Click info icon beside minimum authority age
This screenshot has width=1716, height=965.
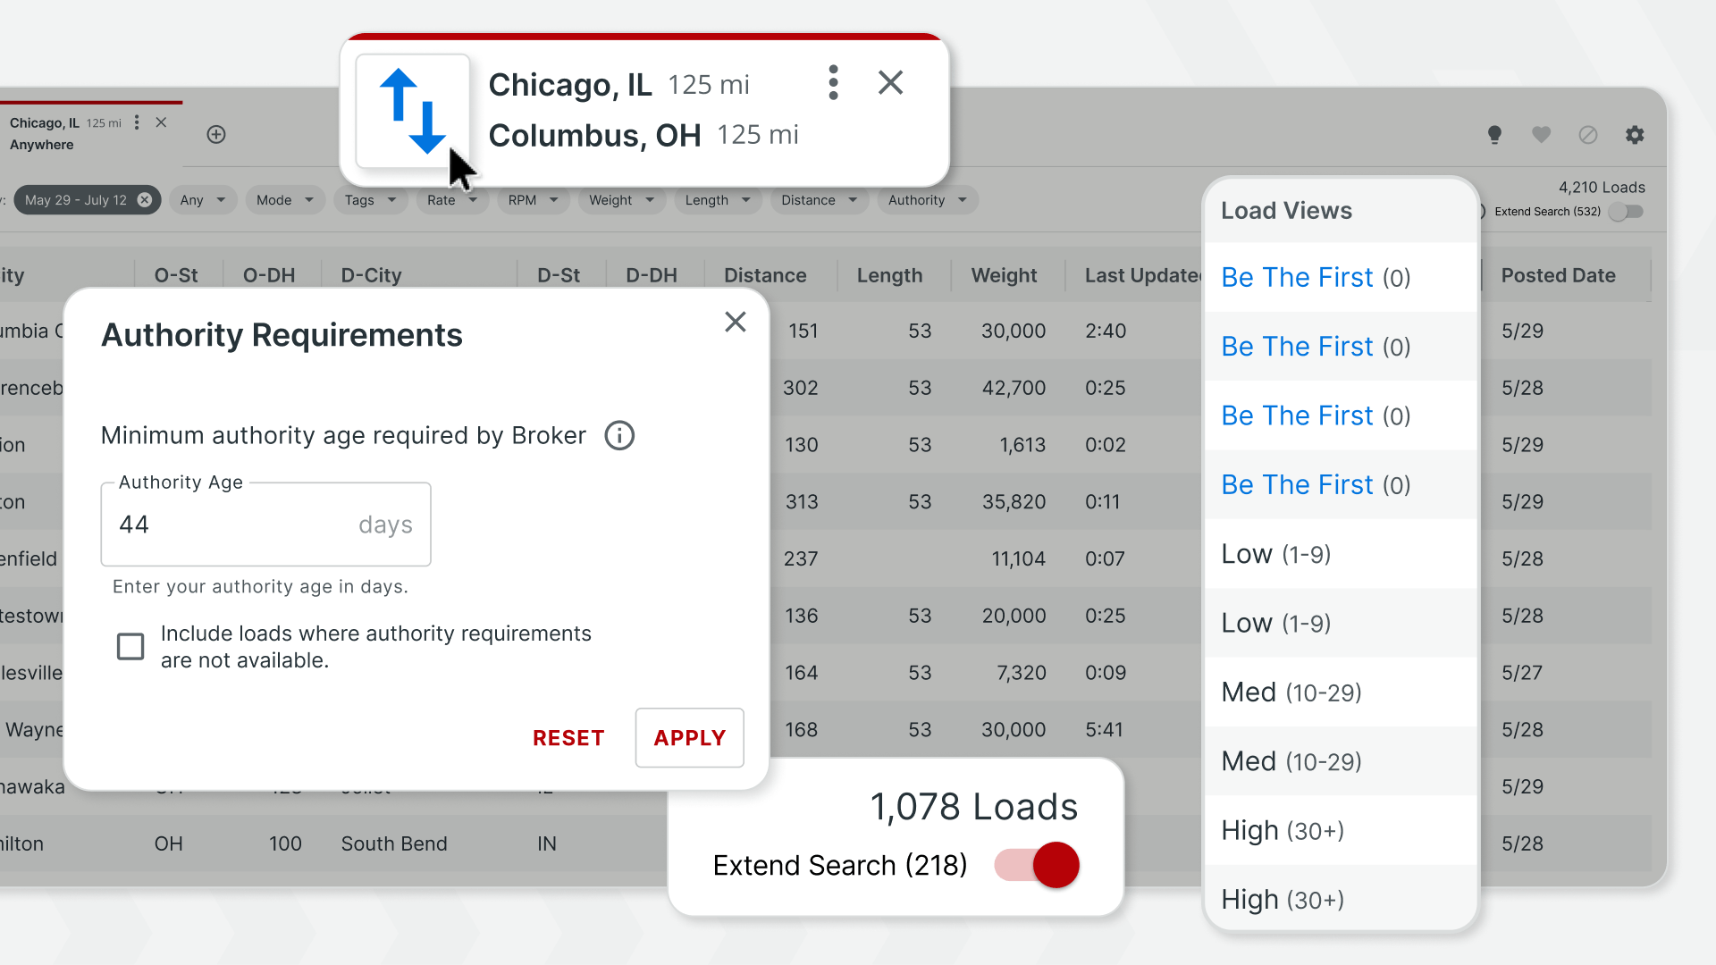tap(619, 436)
